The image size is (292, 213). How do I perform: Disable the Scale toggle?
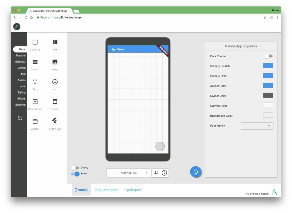point(75,174)
